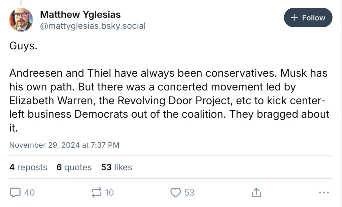The image size is (342, 207).
Task: Open the three-dot more options menu
Action: pyautogui.click(x=323, y=192)
